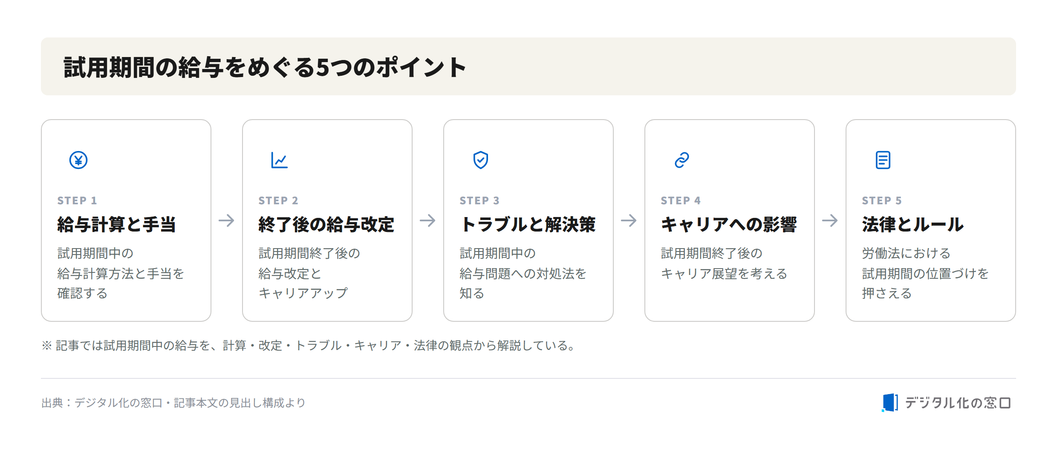The image size is (1057, 452).
Task: Click the blue デジタル化の窓口 logo icon
Action: (x=890, y=403)
